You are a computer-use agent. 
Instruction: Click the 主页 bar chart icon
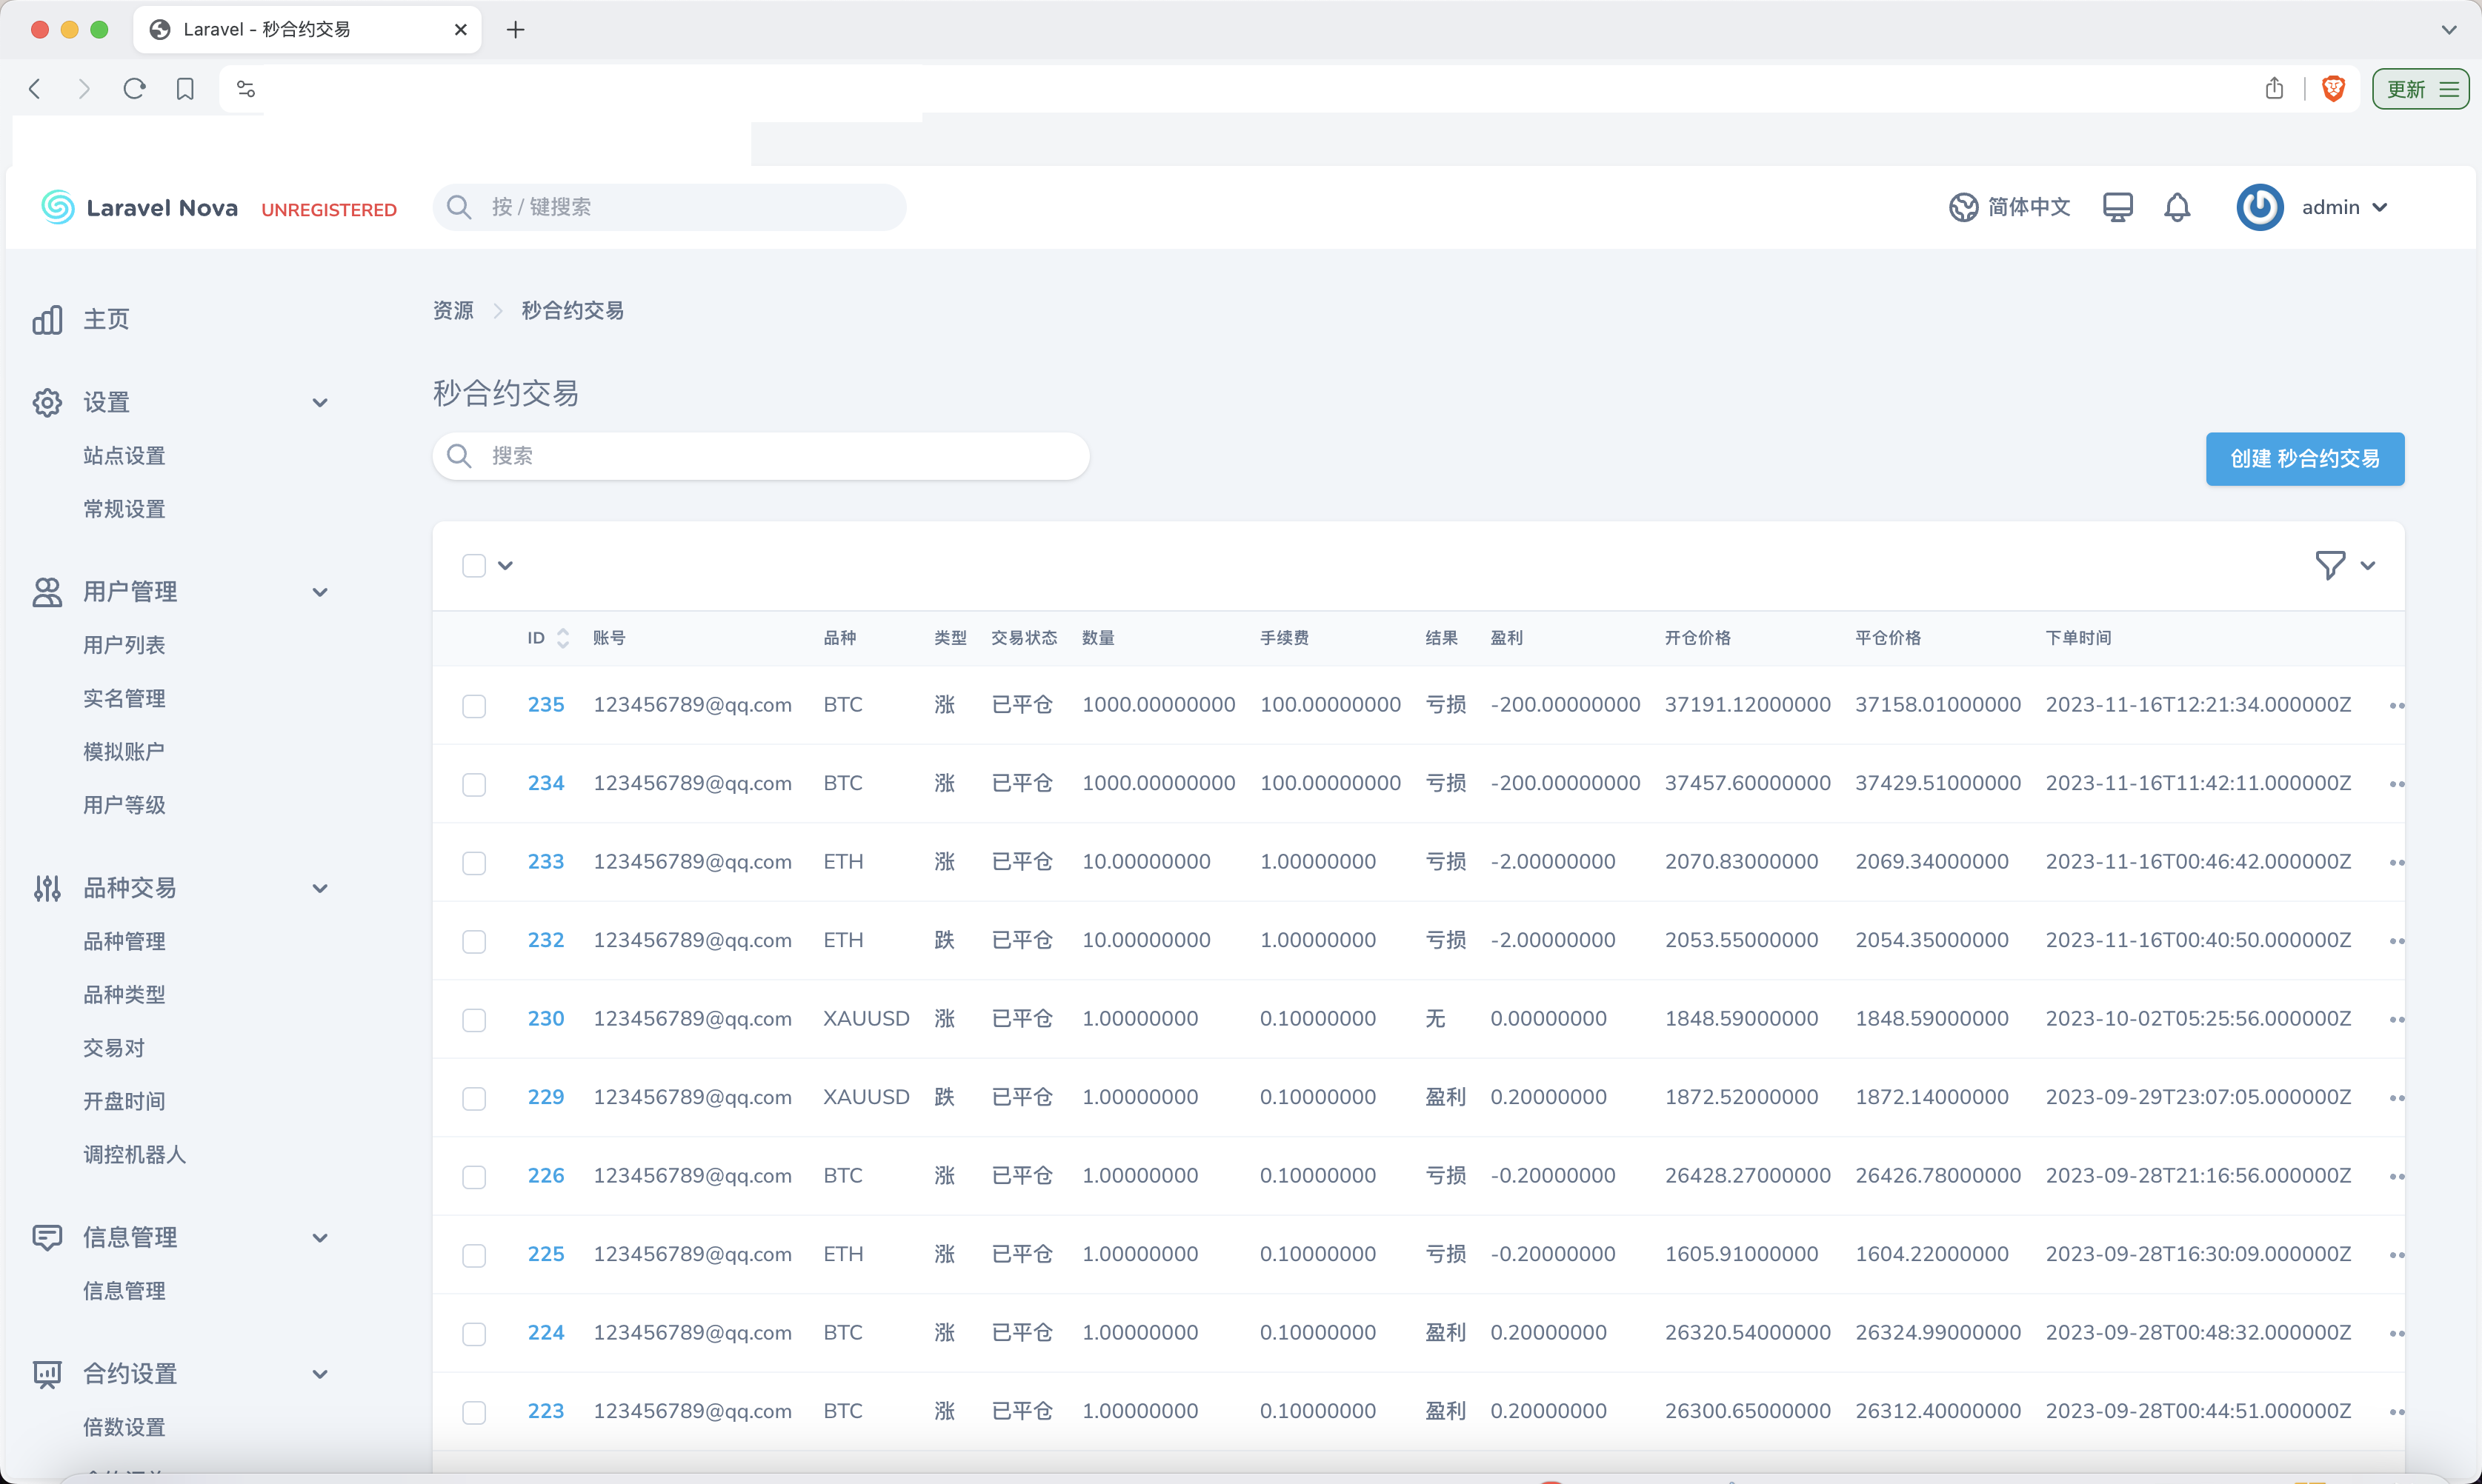click(47, 319)
